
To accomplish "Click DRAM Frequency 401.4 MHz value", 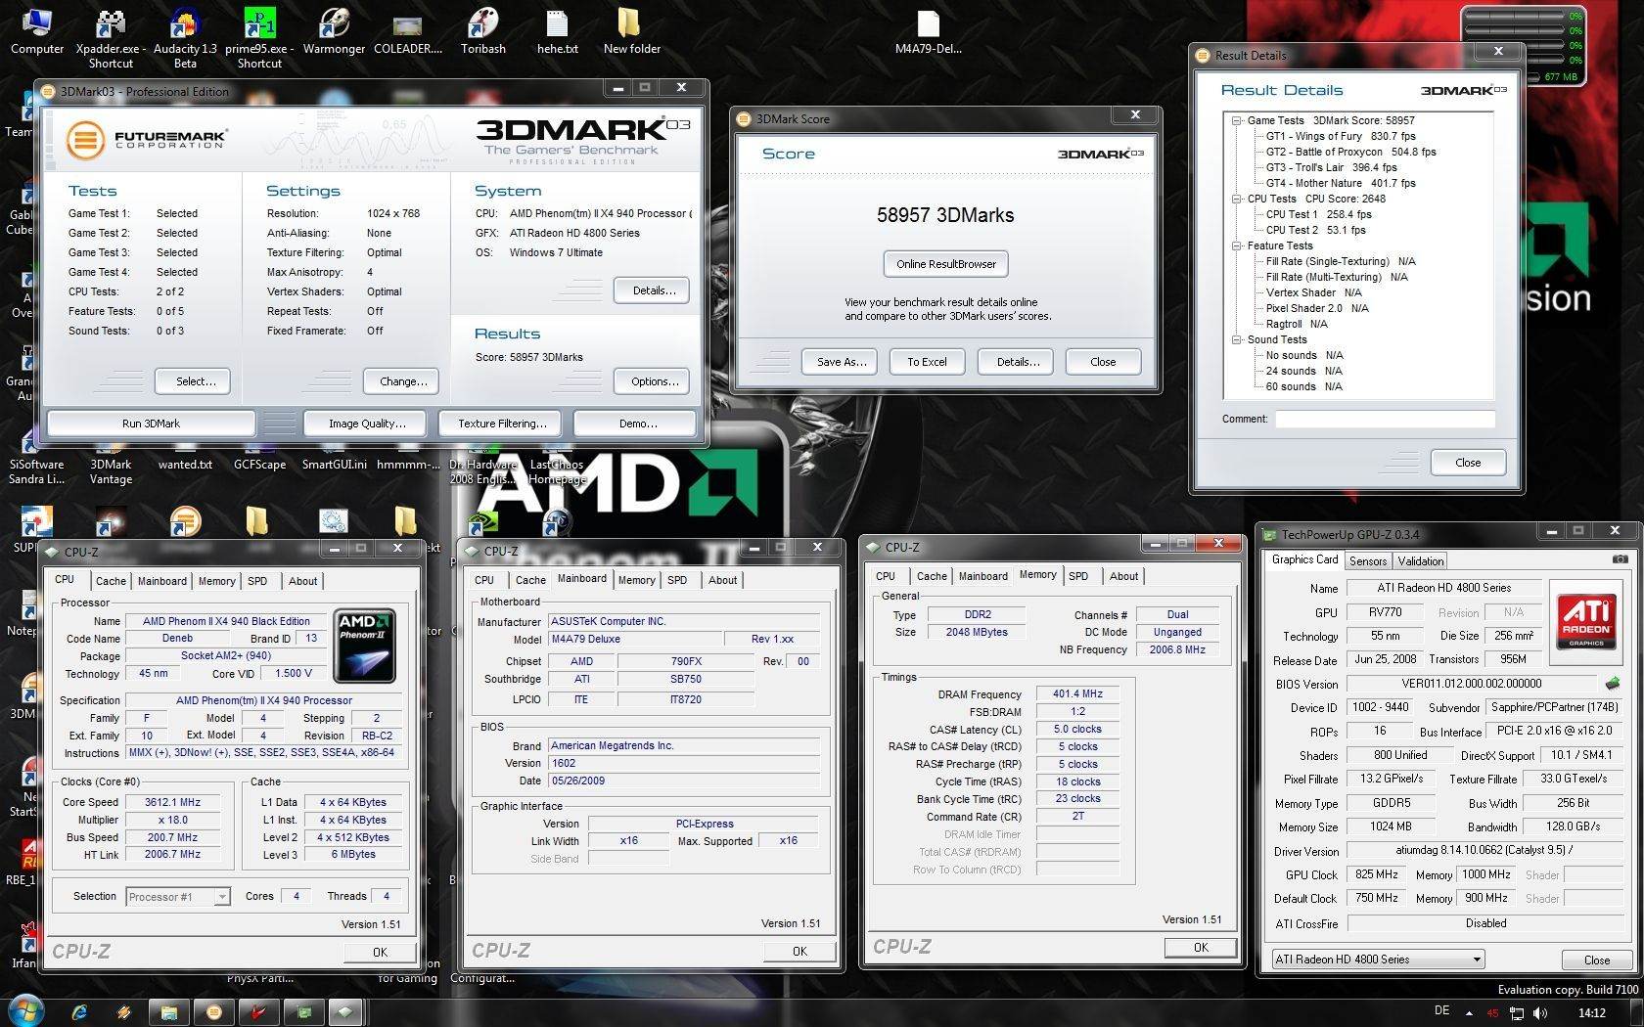I will (1077, 693).
